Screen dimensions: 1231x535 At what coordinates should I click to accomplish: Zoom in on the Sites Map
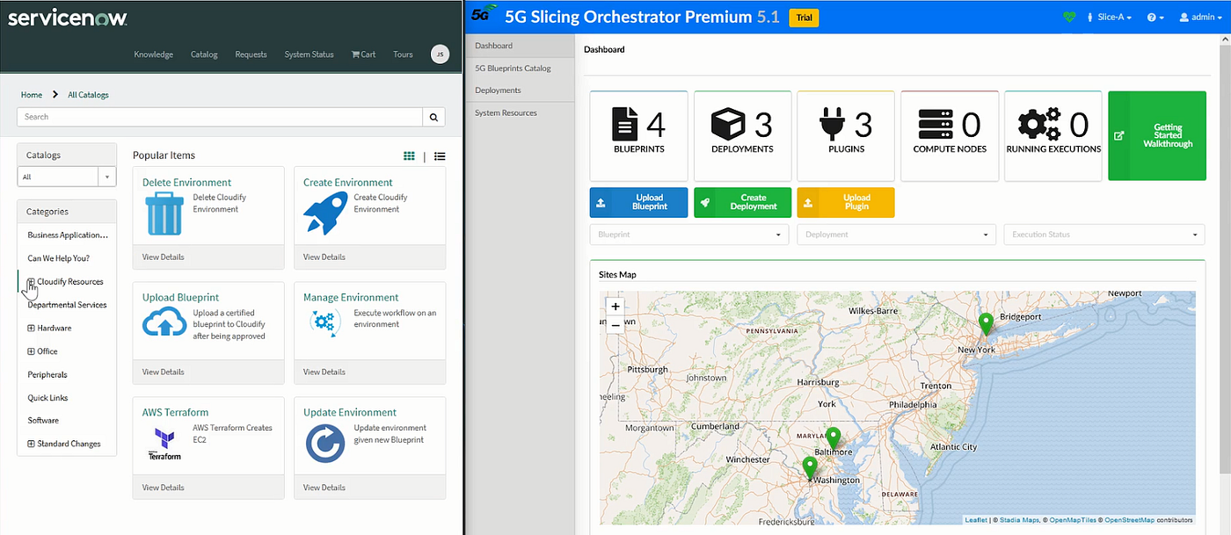click(x=615, y=307)
